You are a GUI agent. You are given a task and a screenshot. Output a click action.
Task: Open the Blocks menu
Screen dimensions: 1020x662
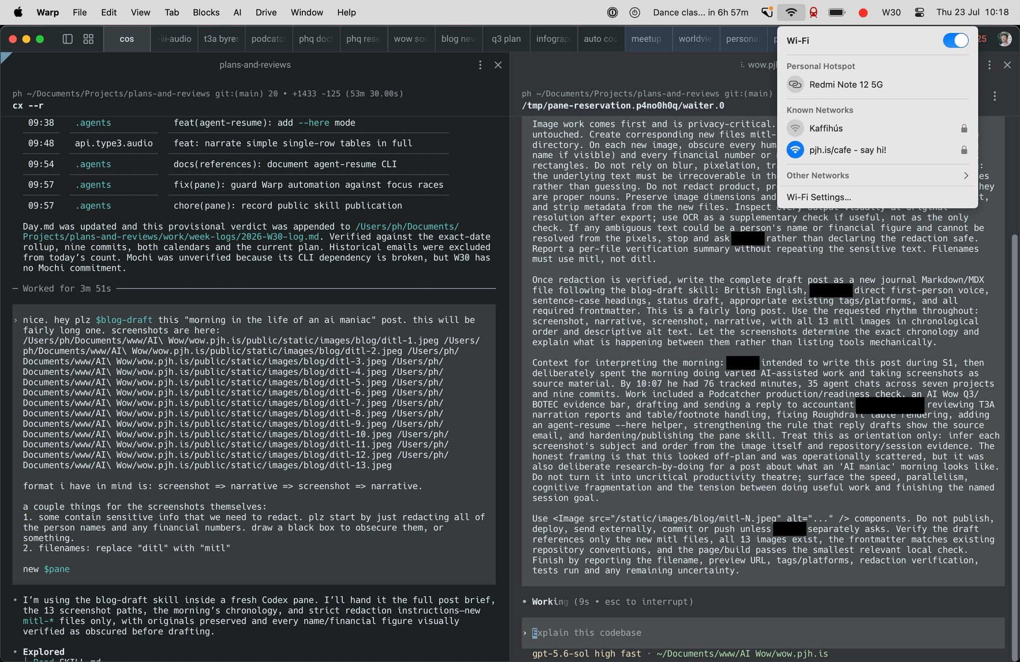206,12
